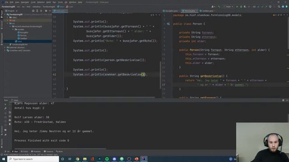This screenshot has width=289, height=162.
Task: Click the Build hammer icon in toolbar
Action: point(219,7)
